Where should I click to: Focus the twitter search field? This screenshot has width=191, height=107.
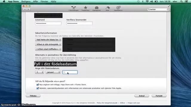[158, 9]
